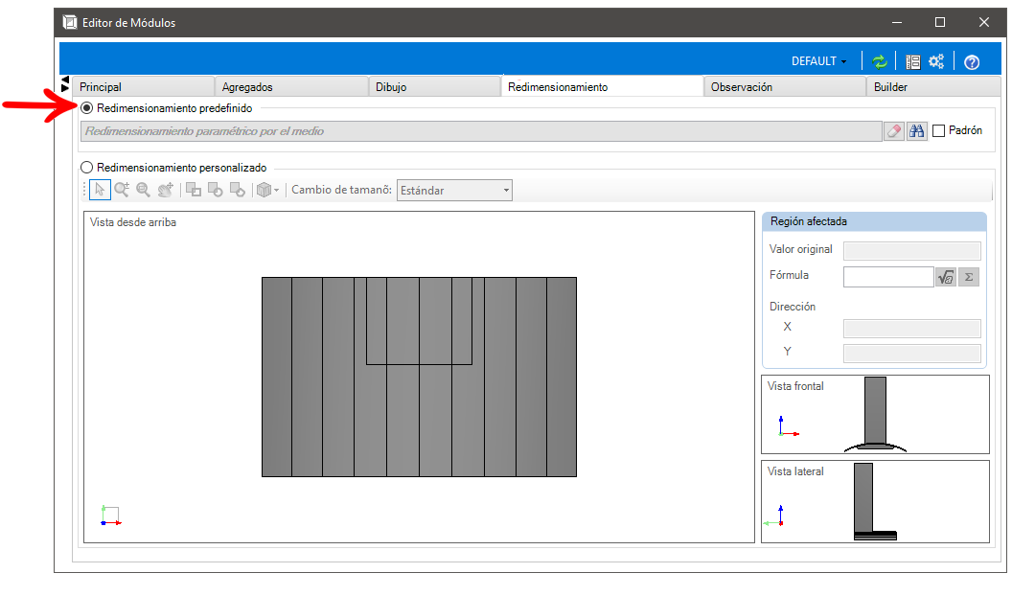Select the Redimensionamiento tab
Viewport: 1012px width, 596px height.
(x=602, y=86)
